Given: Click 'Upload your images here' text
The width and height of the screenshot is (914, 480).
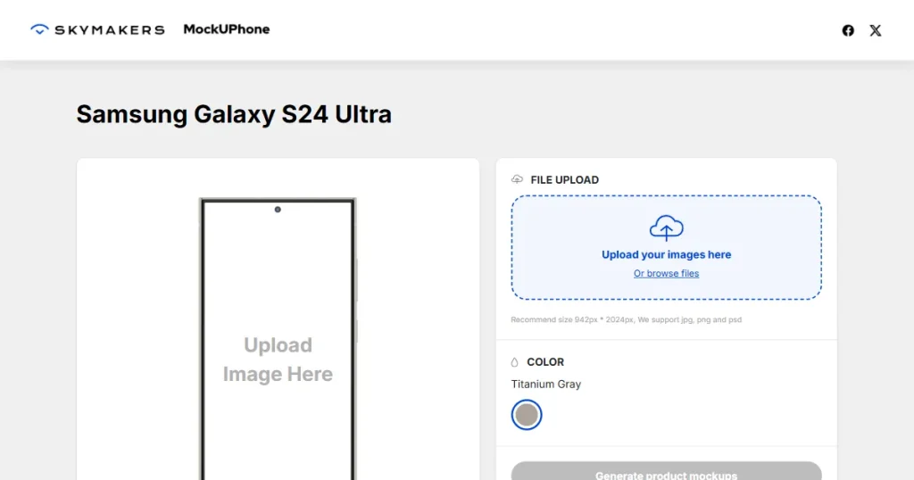Looking at the screenshot, I should pos(666,254).
